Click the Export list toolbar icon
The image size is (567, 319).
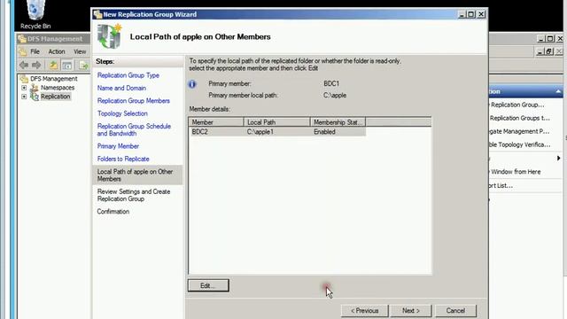click(x=83, y=65)
